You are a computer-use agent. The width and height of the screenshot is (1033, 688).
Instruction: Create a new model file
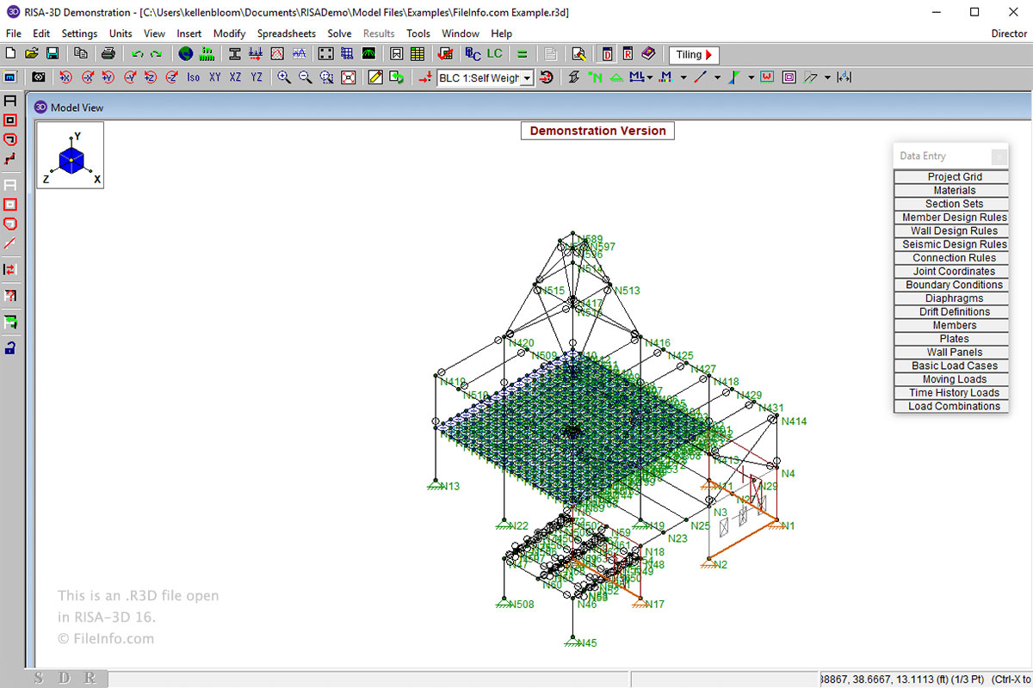(11, 54)
